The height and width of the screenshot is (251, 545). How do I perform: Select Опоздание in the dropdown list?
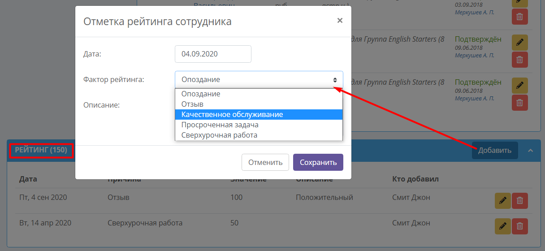(x=259, y=94)
